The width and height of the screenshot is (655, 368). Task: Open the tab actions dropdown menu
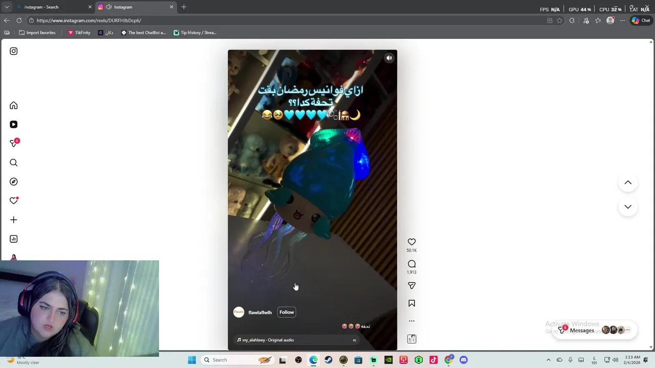(x=7, y=7)
